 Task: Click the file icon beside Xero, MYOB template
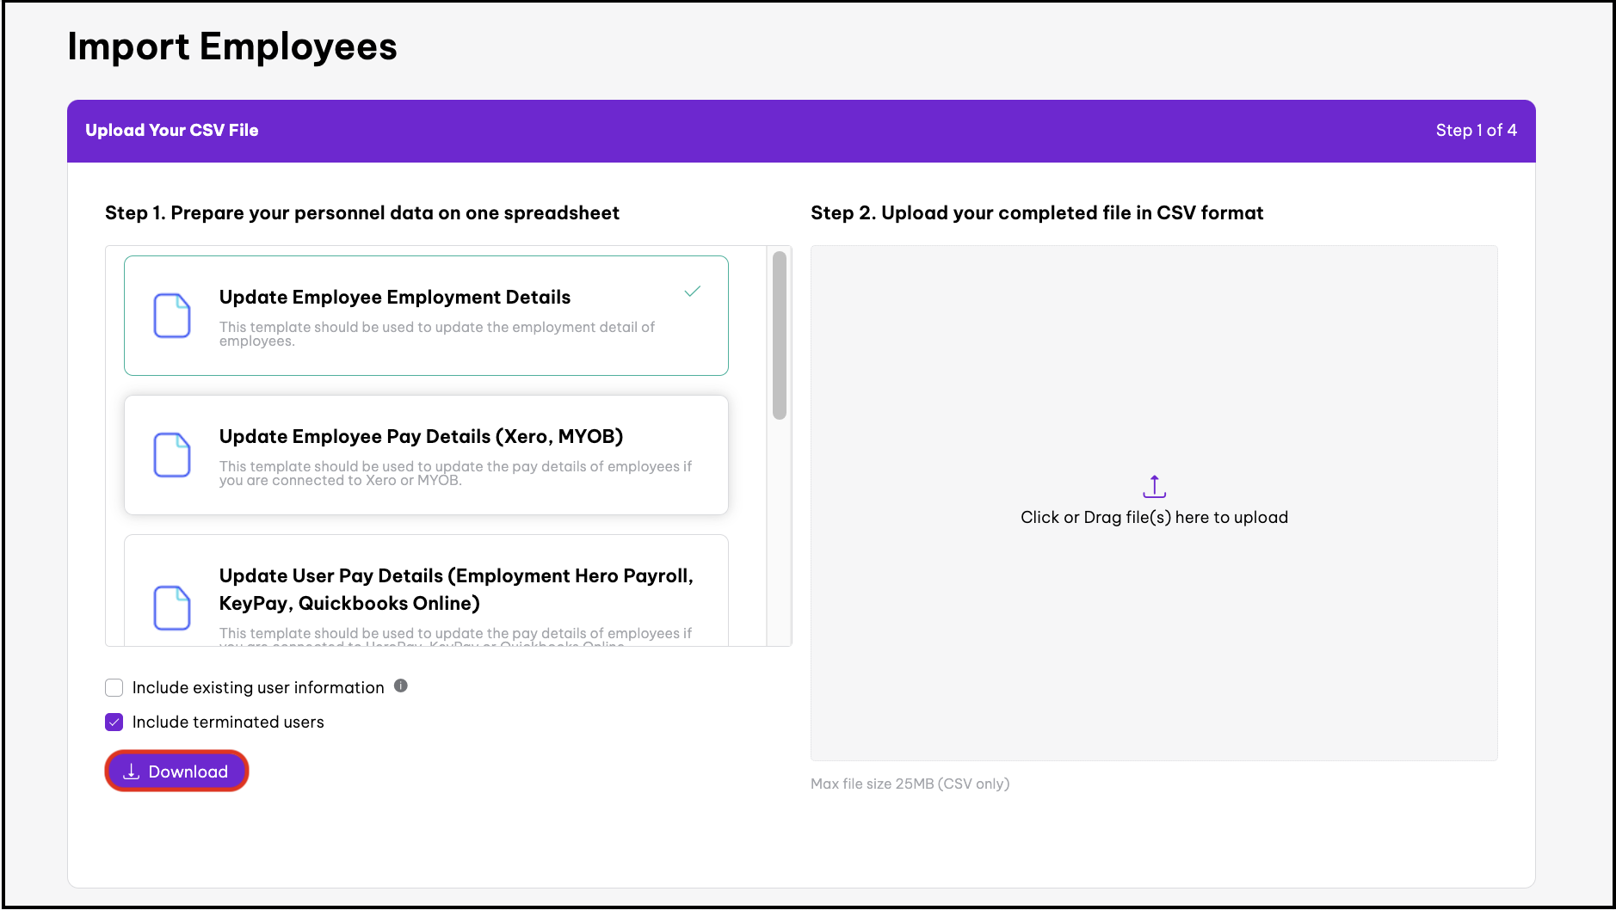coord(171,455)
